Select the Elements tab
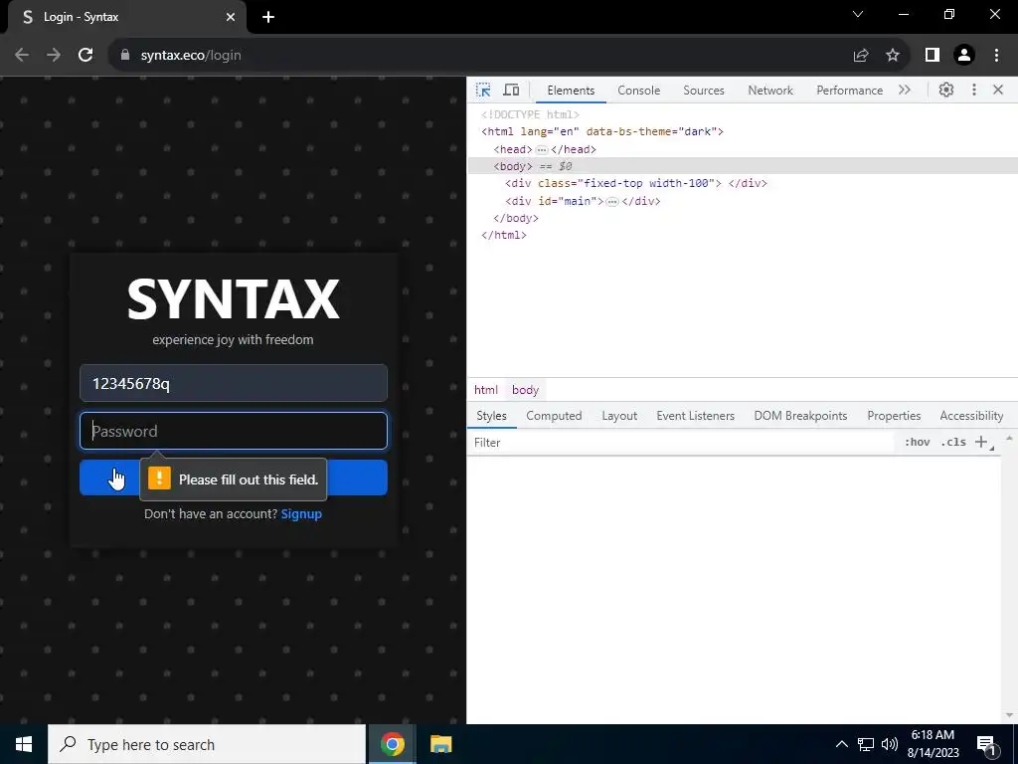Viewport: 1018px width, 764px height. (571, 91)
